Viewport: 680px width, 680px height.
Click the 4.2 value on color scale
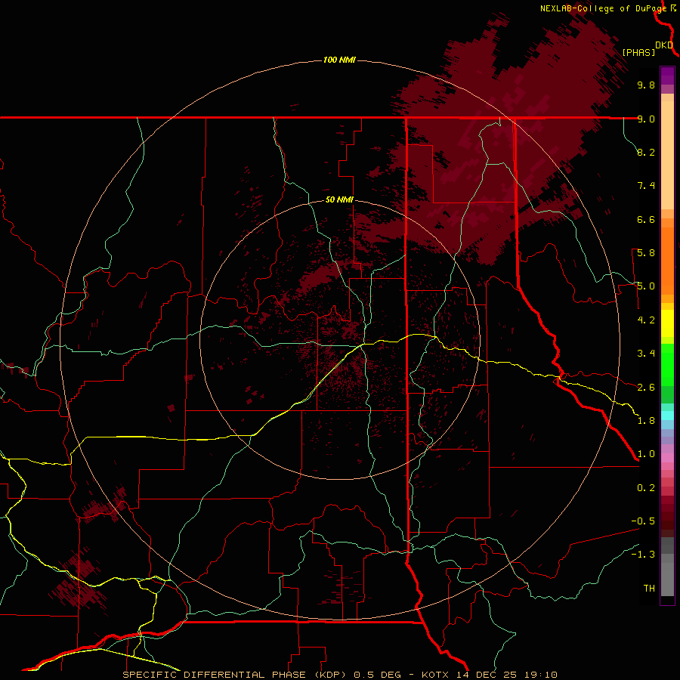pos(646,320)
